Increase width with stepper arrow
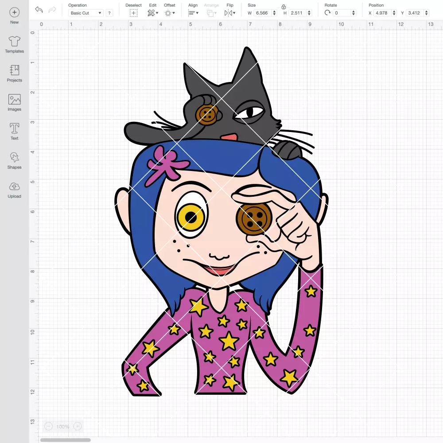The height and width of the screenshot is (443, 443). point(274,12)
